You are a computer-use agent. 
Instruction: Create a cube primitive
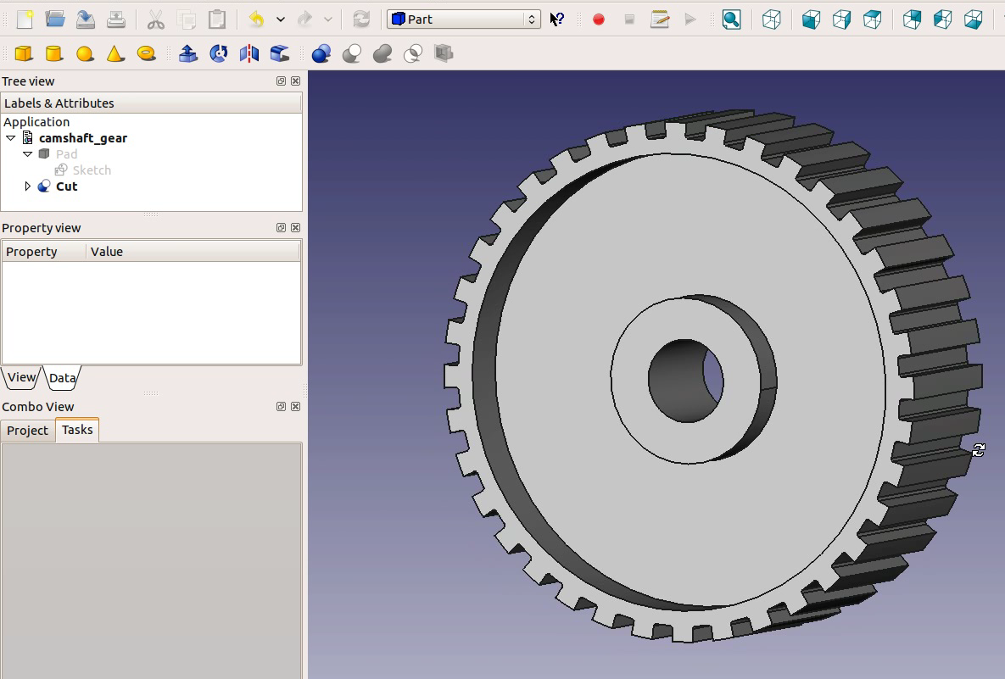pos(23,53)
